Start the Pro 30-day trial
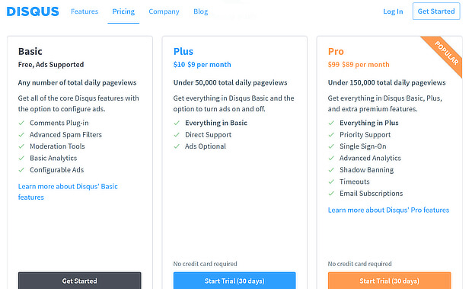 click(389, 281)
